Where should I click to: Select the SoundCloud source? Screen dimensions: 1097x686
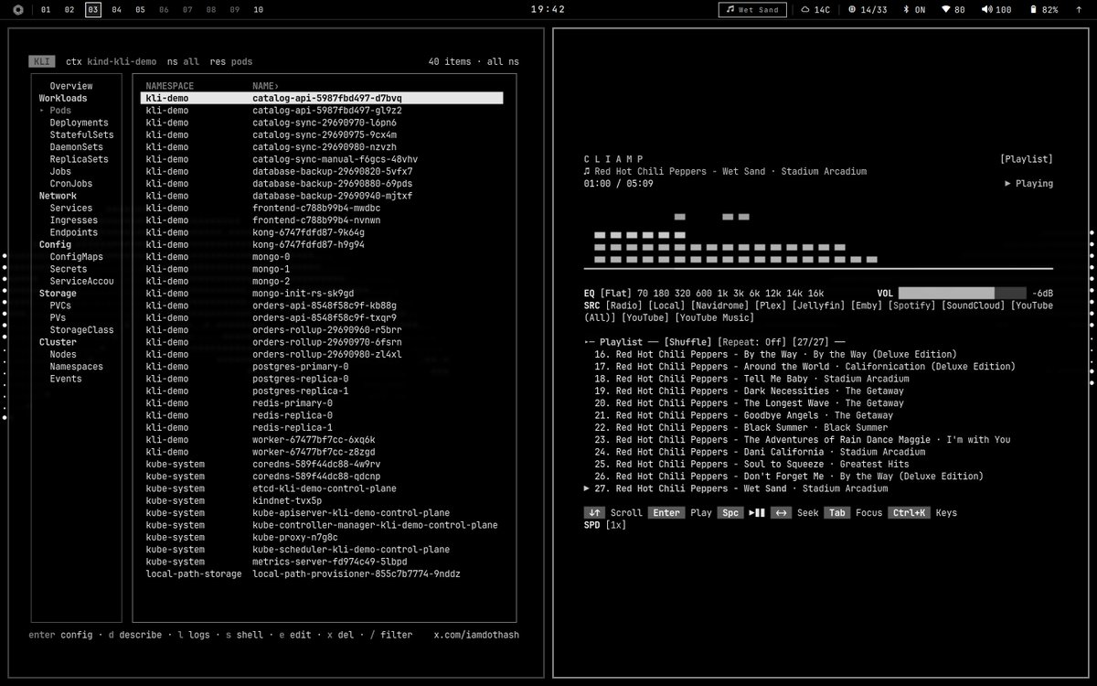tap(975, 305)
